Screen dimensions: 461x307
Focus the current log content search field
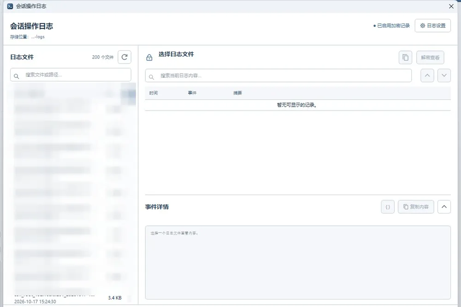coord(278,76)
